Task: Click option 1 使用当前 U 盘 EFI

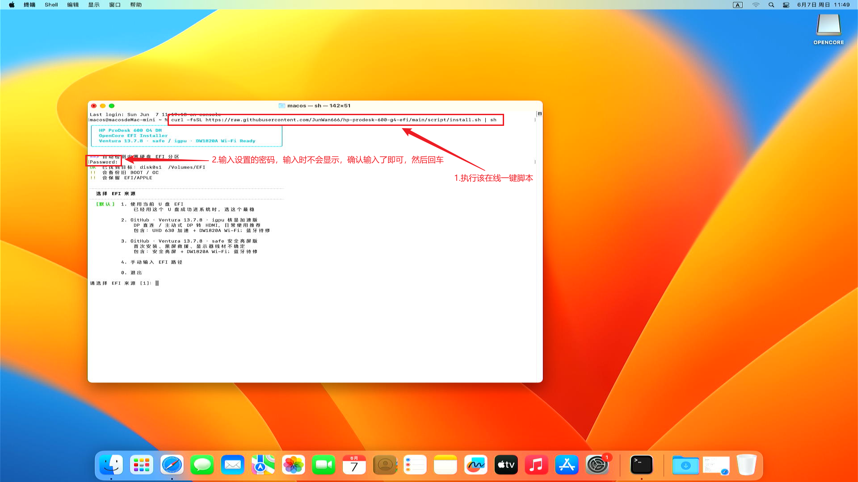Action: [x=152, y=204]
